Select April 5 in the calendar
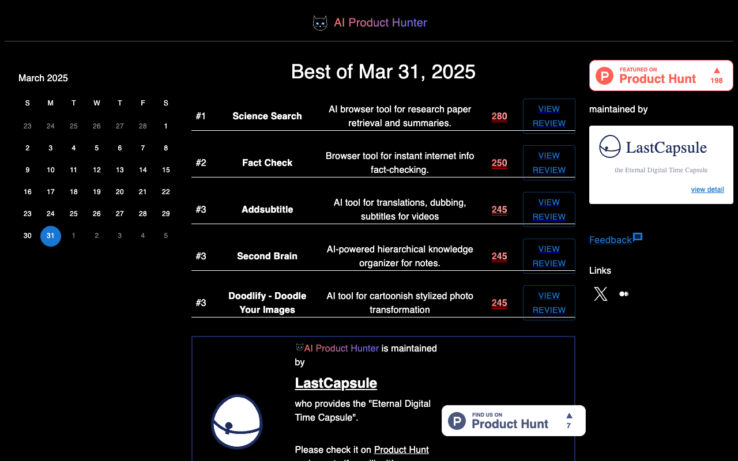 tap(166, 236)
